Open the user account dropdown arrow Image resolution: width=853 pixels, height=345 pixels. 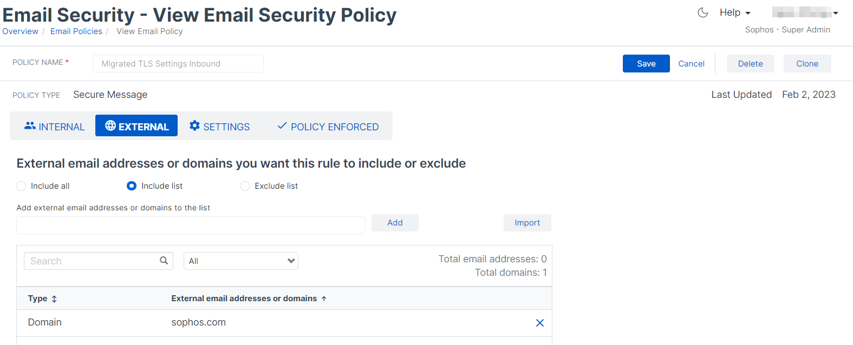[x=836, y=13]
